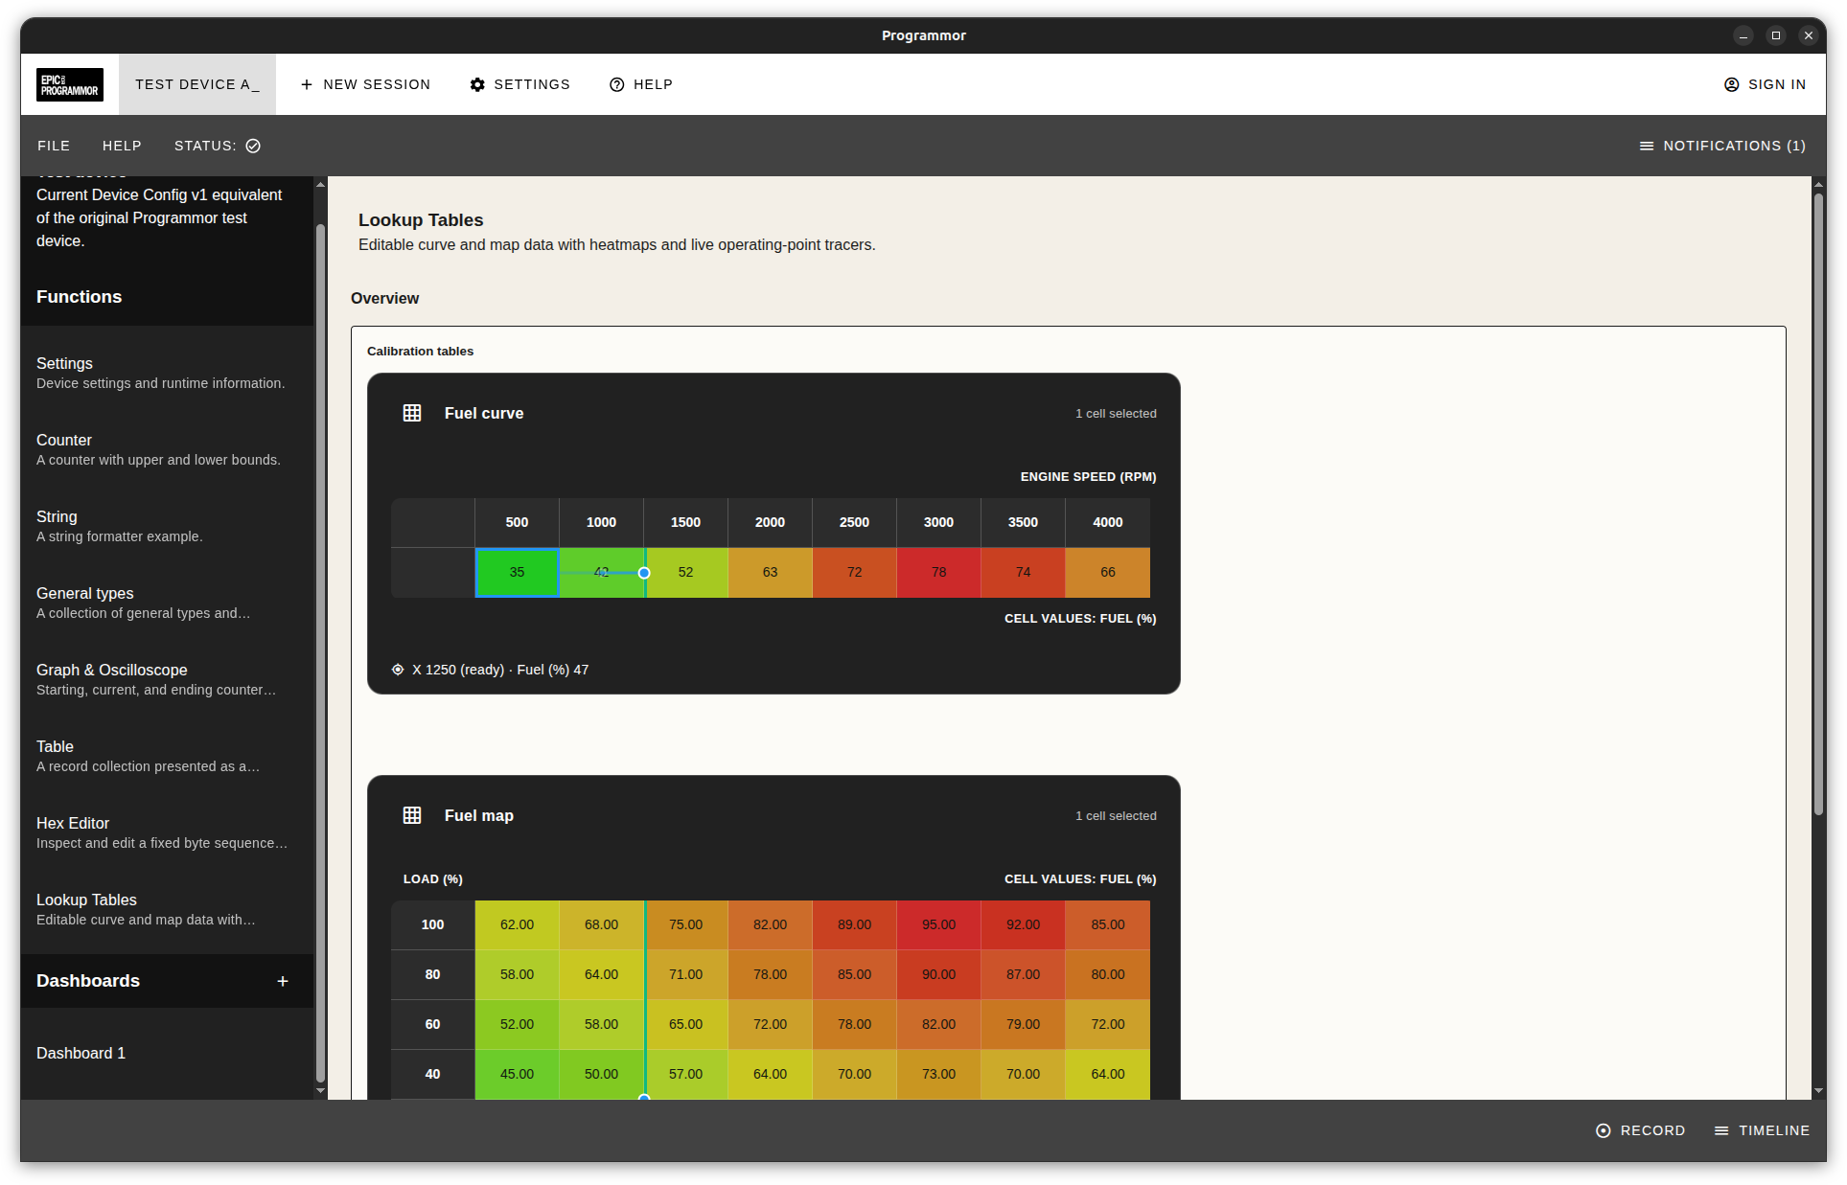The image size is (1847, 1185).
Task: Click the New Session plus icon
Action: point(307,84)
